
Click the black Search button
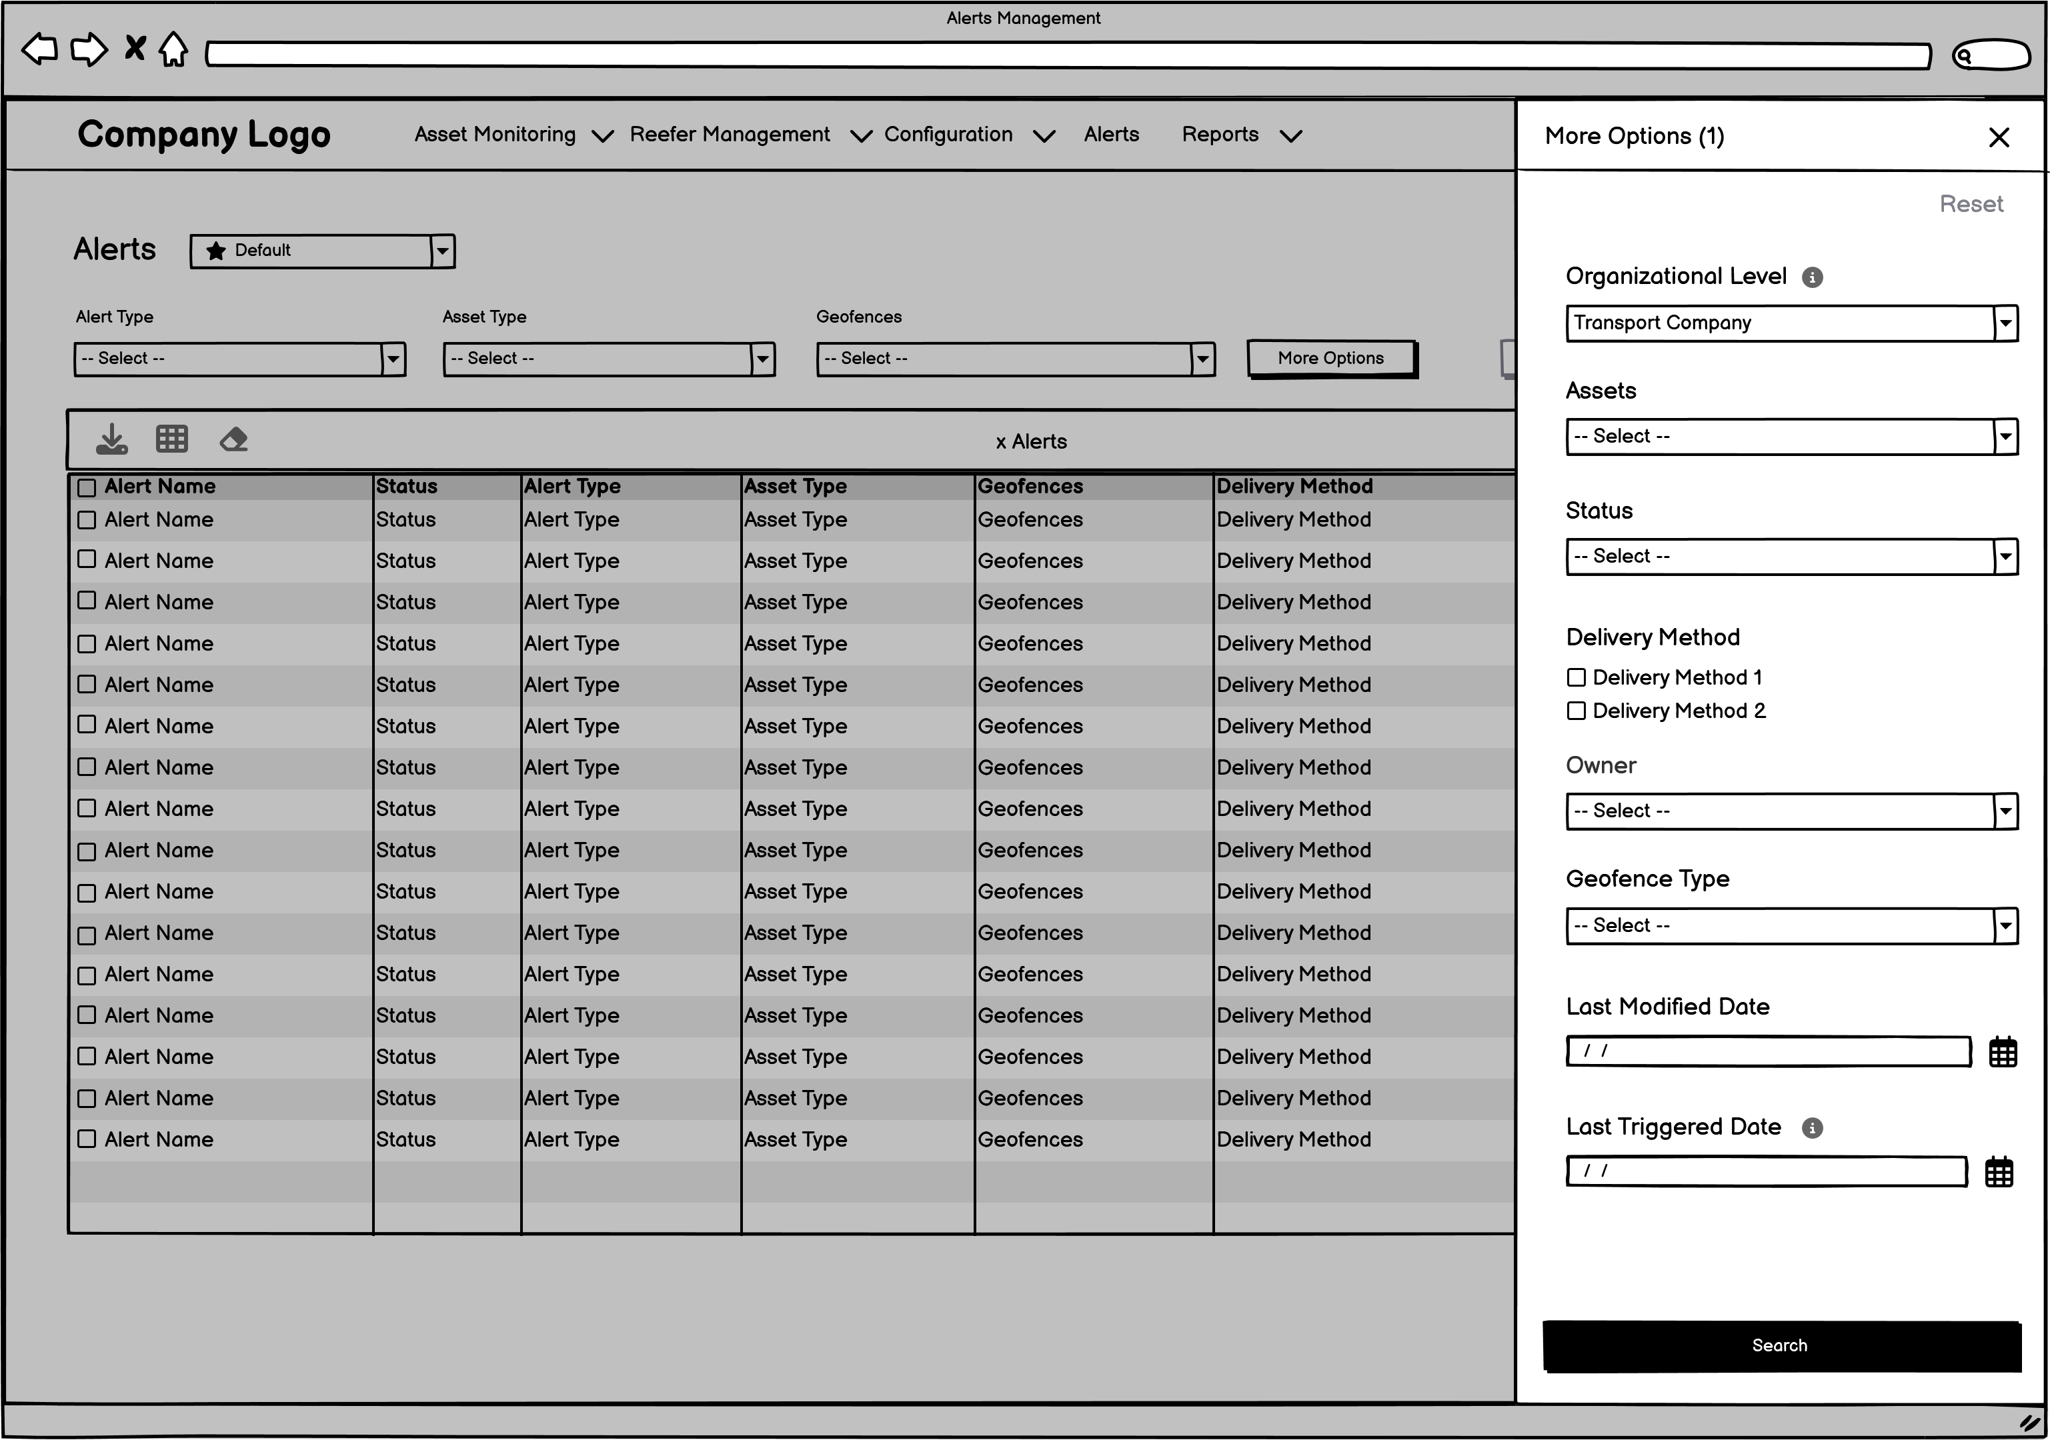[1781, 1345]
